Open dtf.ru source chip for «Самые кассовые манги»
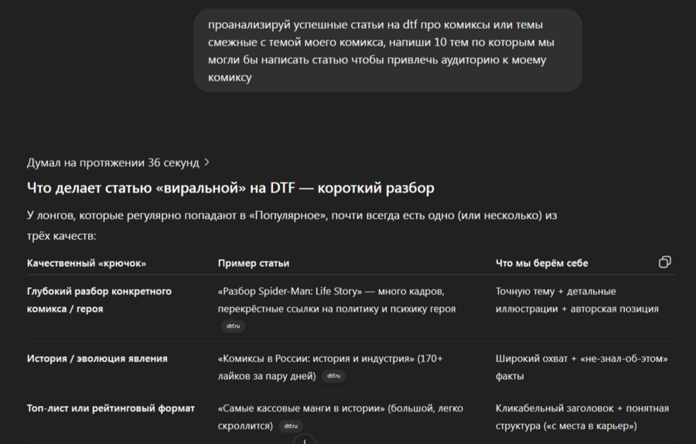The image size is (696, 444). (x=290, y=425)
